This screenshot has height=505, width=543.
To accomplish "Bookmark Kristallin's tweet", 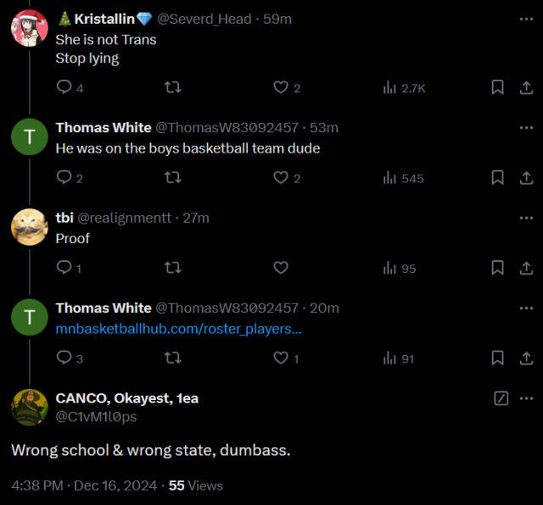I will (x=498, y=87).
